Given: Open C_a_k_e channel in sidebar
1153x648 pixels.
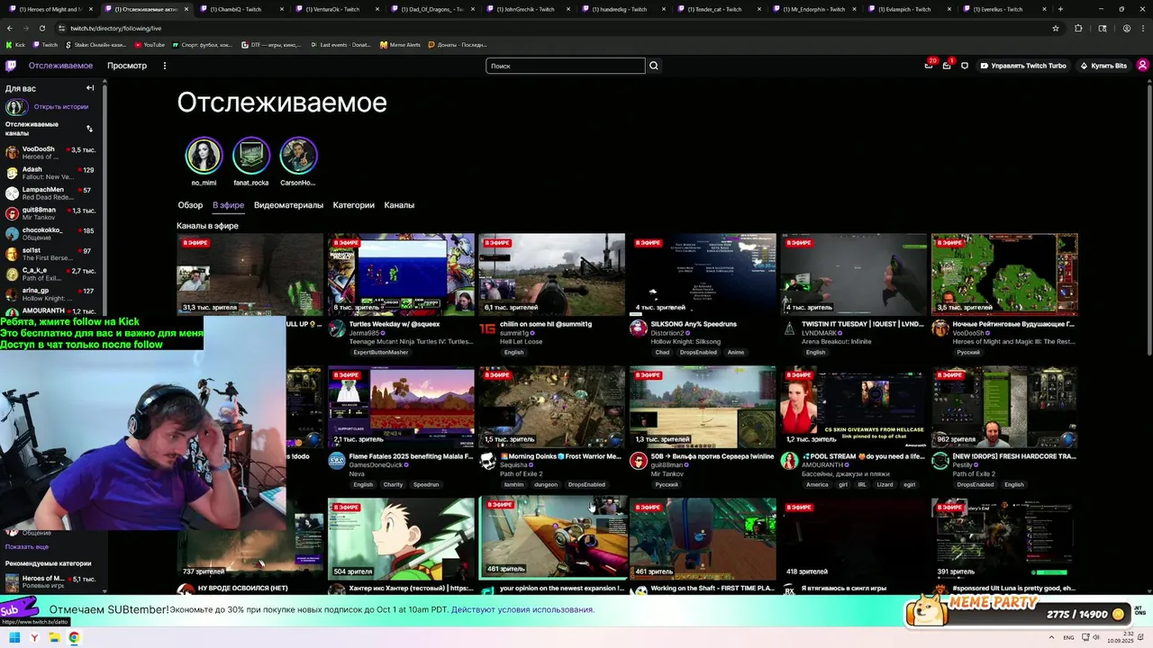Looking at the screenshot, I should 51,274.
